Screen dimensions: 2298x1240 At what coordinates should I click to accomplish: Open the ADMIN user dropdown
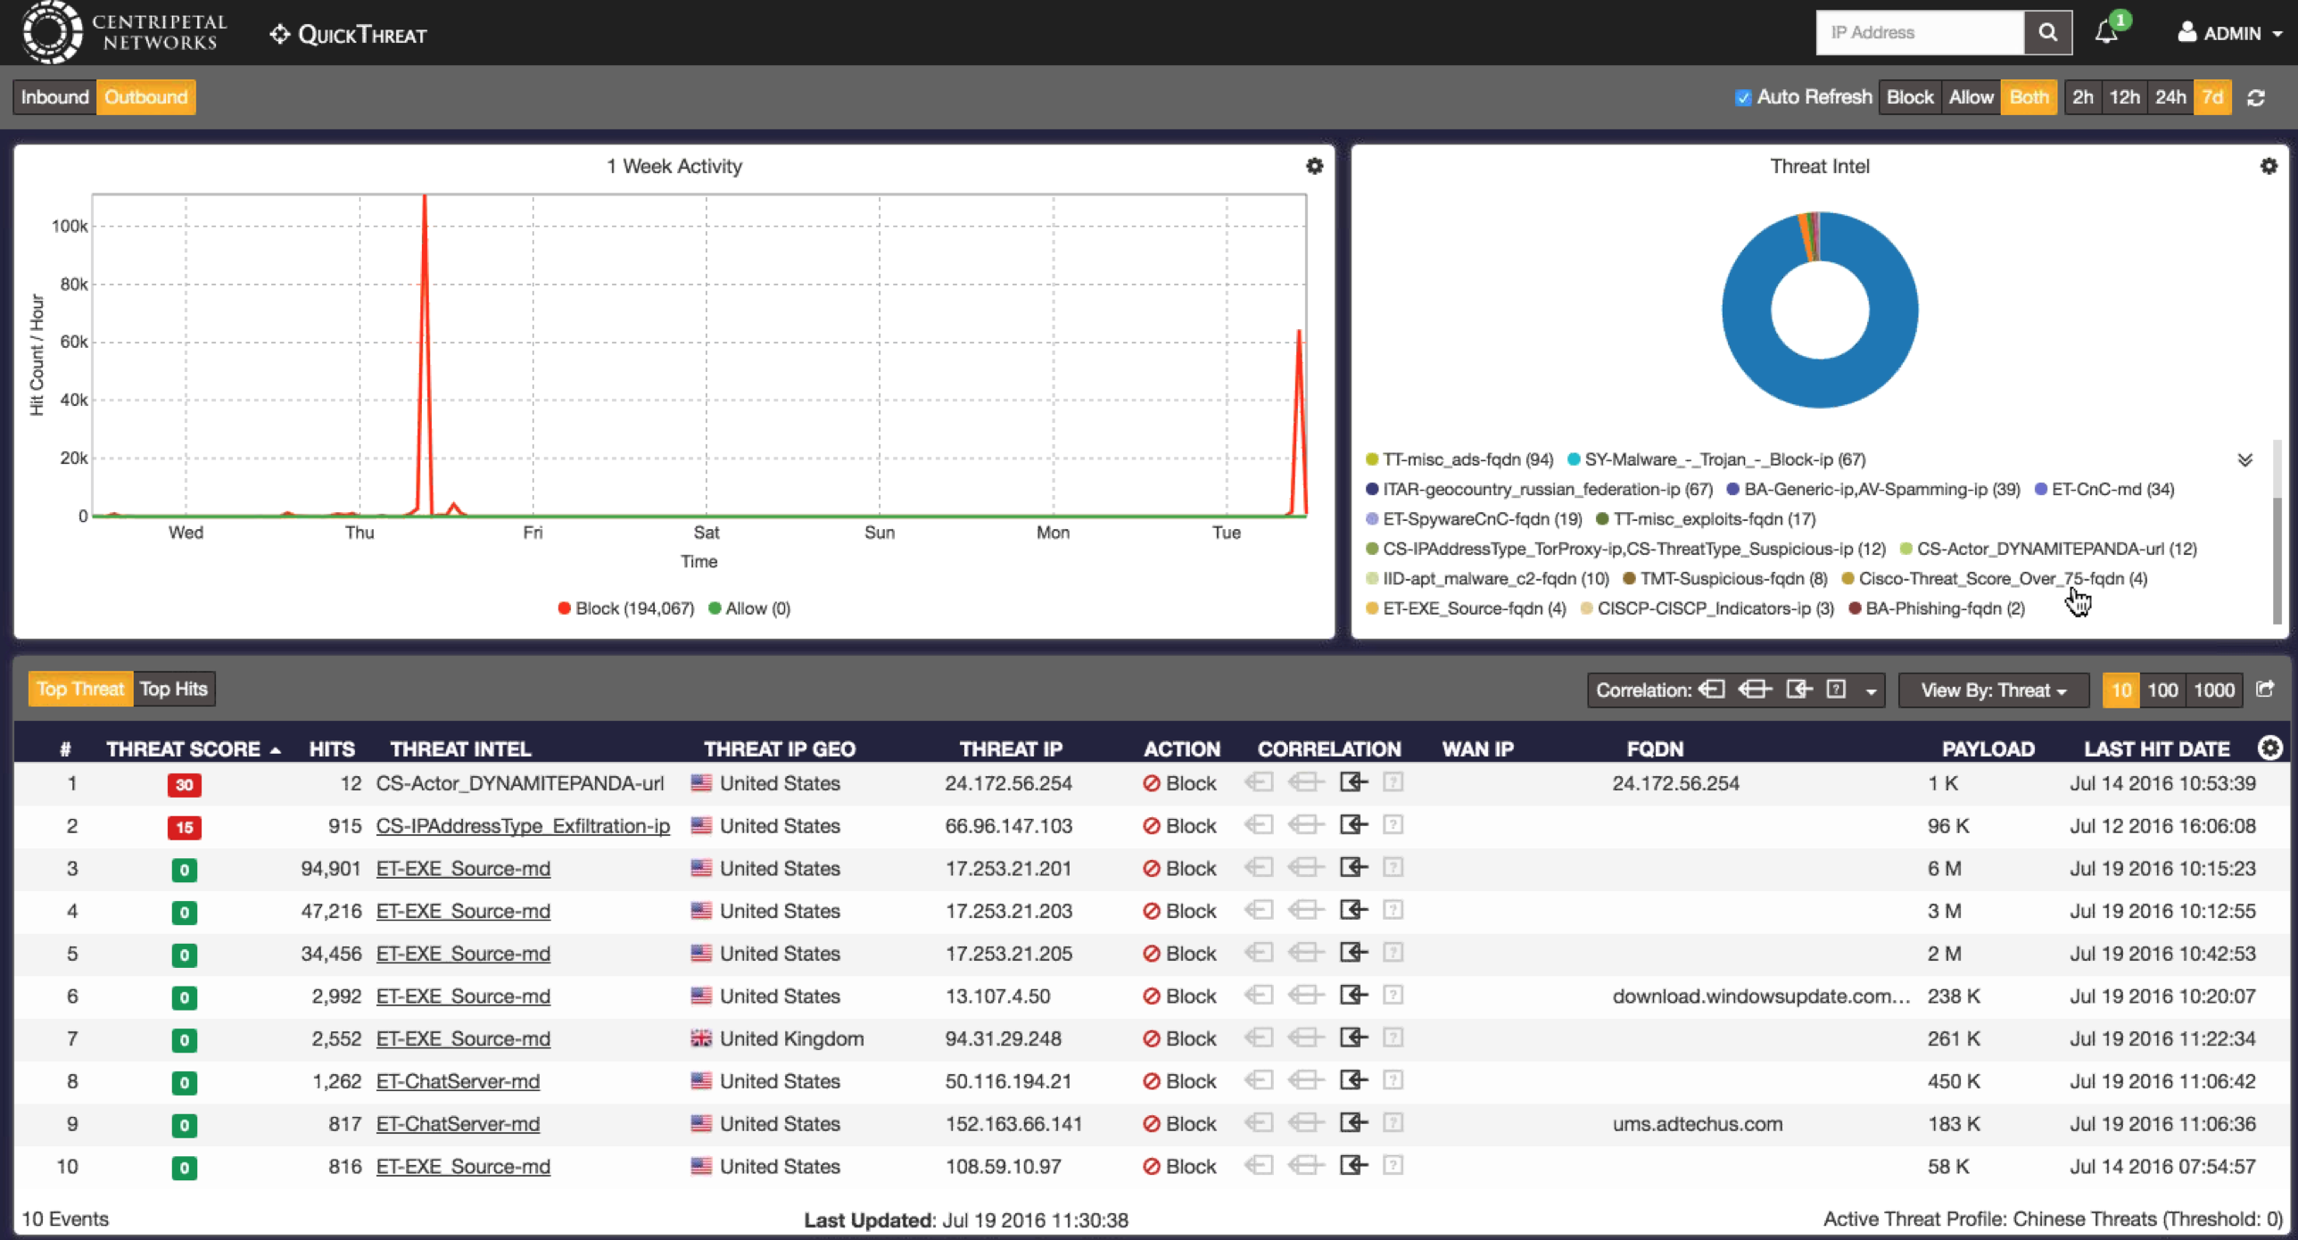pyautogui.click(x=2231, y=33)
